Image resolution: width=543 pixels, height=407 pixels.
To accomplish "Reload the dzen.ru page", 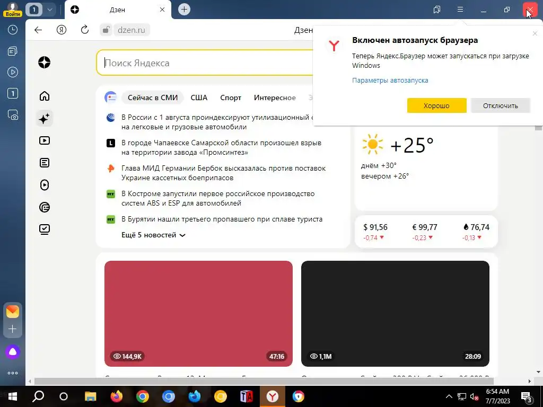I will point(84,30).
